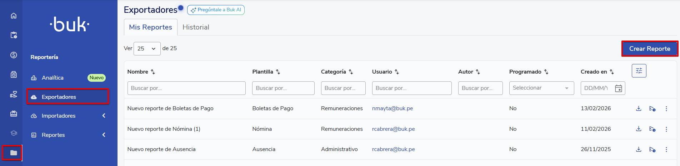Image resolution: width=680 pixels, height=166 pixels.
Task: Select Analítica in the sidebar menu
Action: (x=52, y=78)
